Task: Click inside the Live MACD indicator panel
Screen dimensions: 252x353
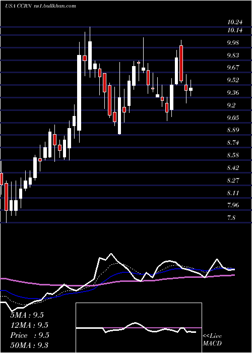Action: (139, 328)
